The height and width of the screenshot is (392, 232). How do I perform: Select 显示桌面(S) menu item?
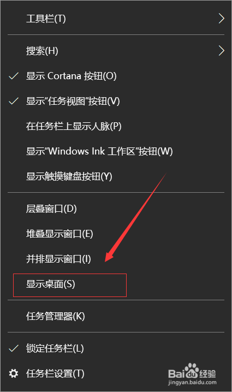coord(116,284)
